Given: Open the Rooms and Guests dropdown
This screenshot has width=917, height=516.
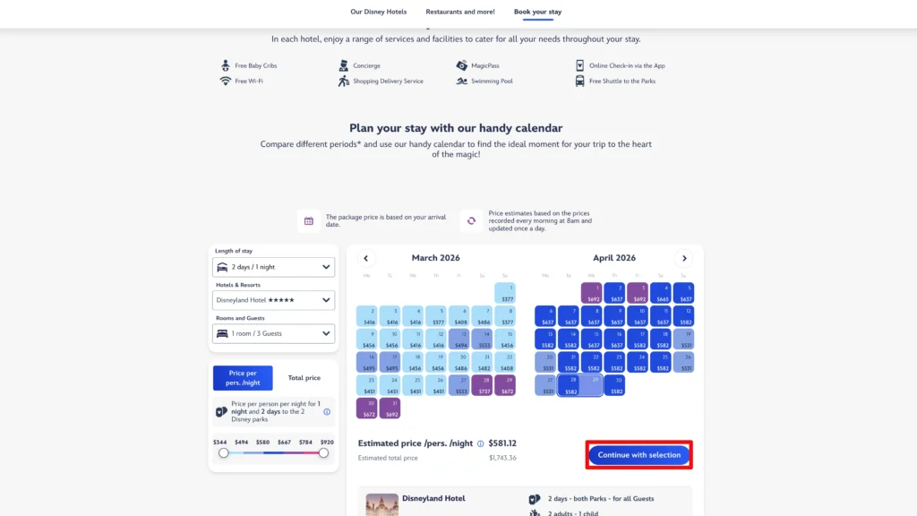Looking at the screenshot, I should pyautogui.click(x=274, y=333).
